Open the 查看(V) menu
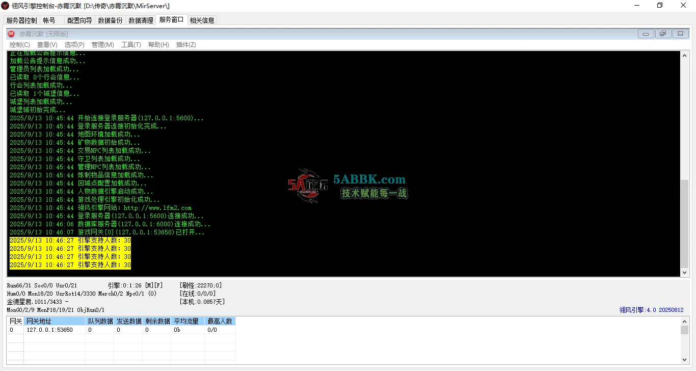 (47, 45)
